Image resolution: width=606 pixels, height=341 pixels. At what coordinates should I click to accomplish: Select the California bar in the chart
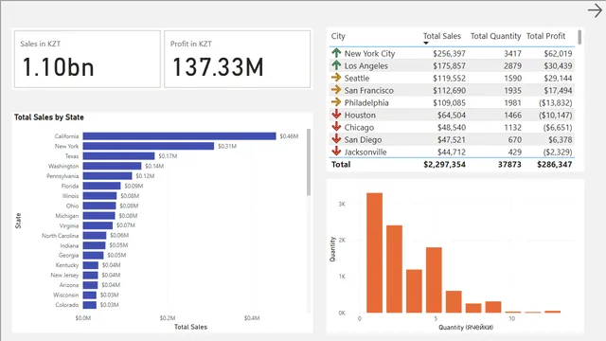(x=179, y=136)
